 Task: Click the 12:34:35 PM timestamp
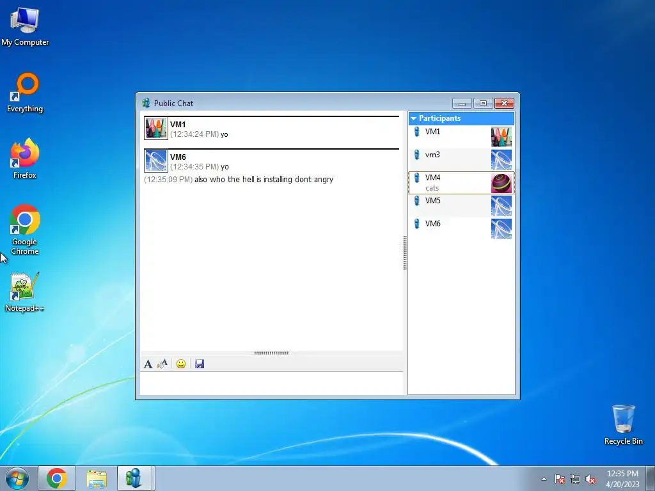coord(194,167)
